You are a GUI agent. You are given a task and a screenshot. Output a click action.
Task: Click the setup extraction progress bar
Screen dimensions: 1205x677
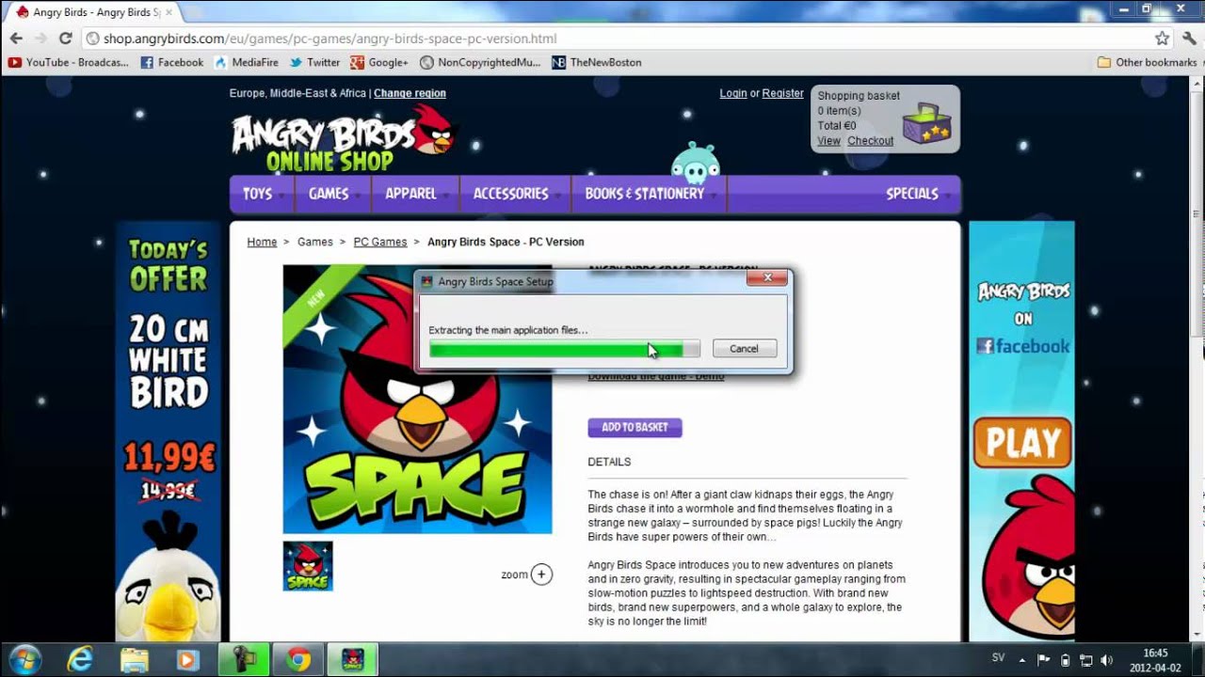pyautogui.click(x=564, y=349)
